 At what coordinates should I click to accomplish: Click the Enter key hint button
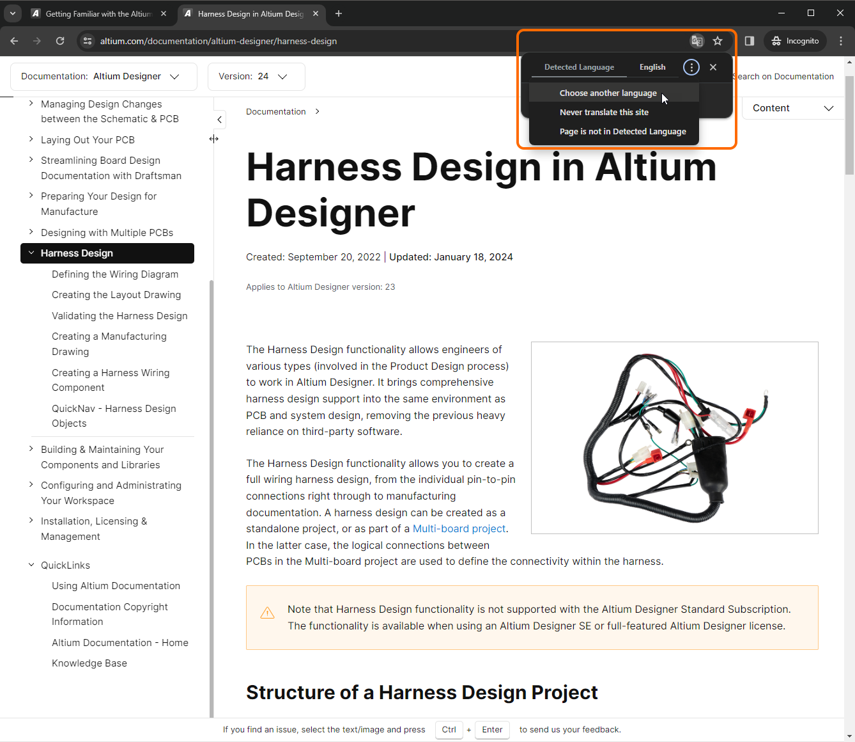[x=492, y=730]
